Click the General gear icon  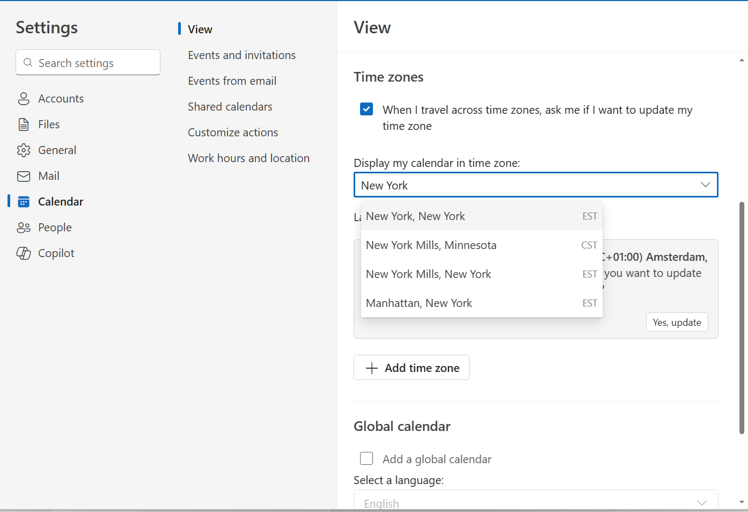coord(24,150)
